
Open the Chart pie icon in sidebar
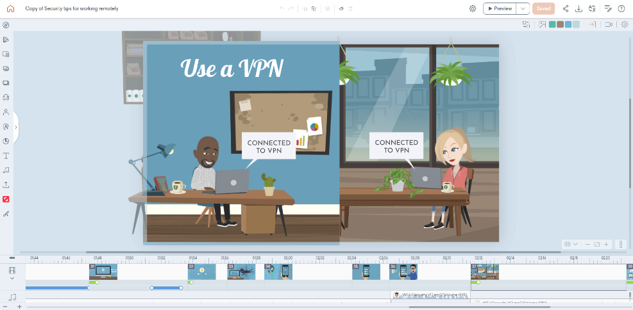(6, 141)
